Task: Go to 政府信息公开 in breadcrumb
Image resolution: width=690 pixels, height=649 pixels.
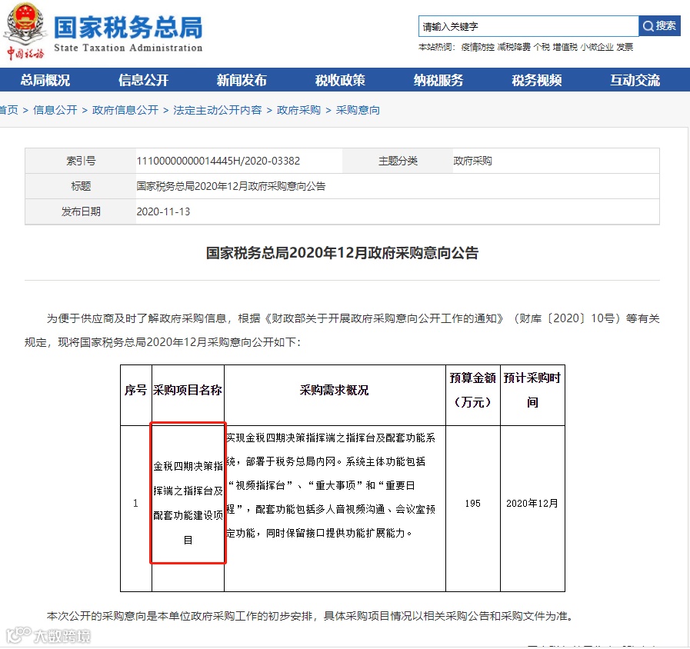Action: [125, 110]
